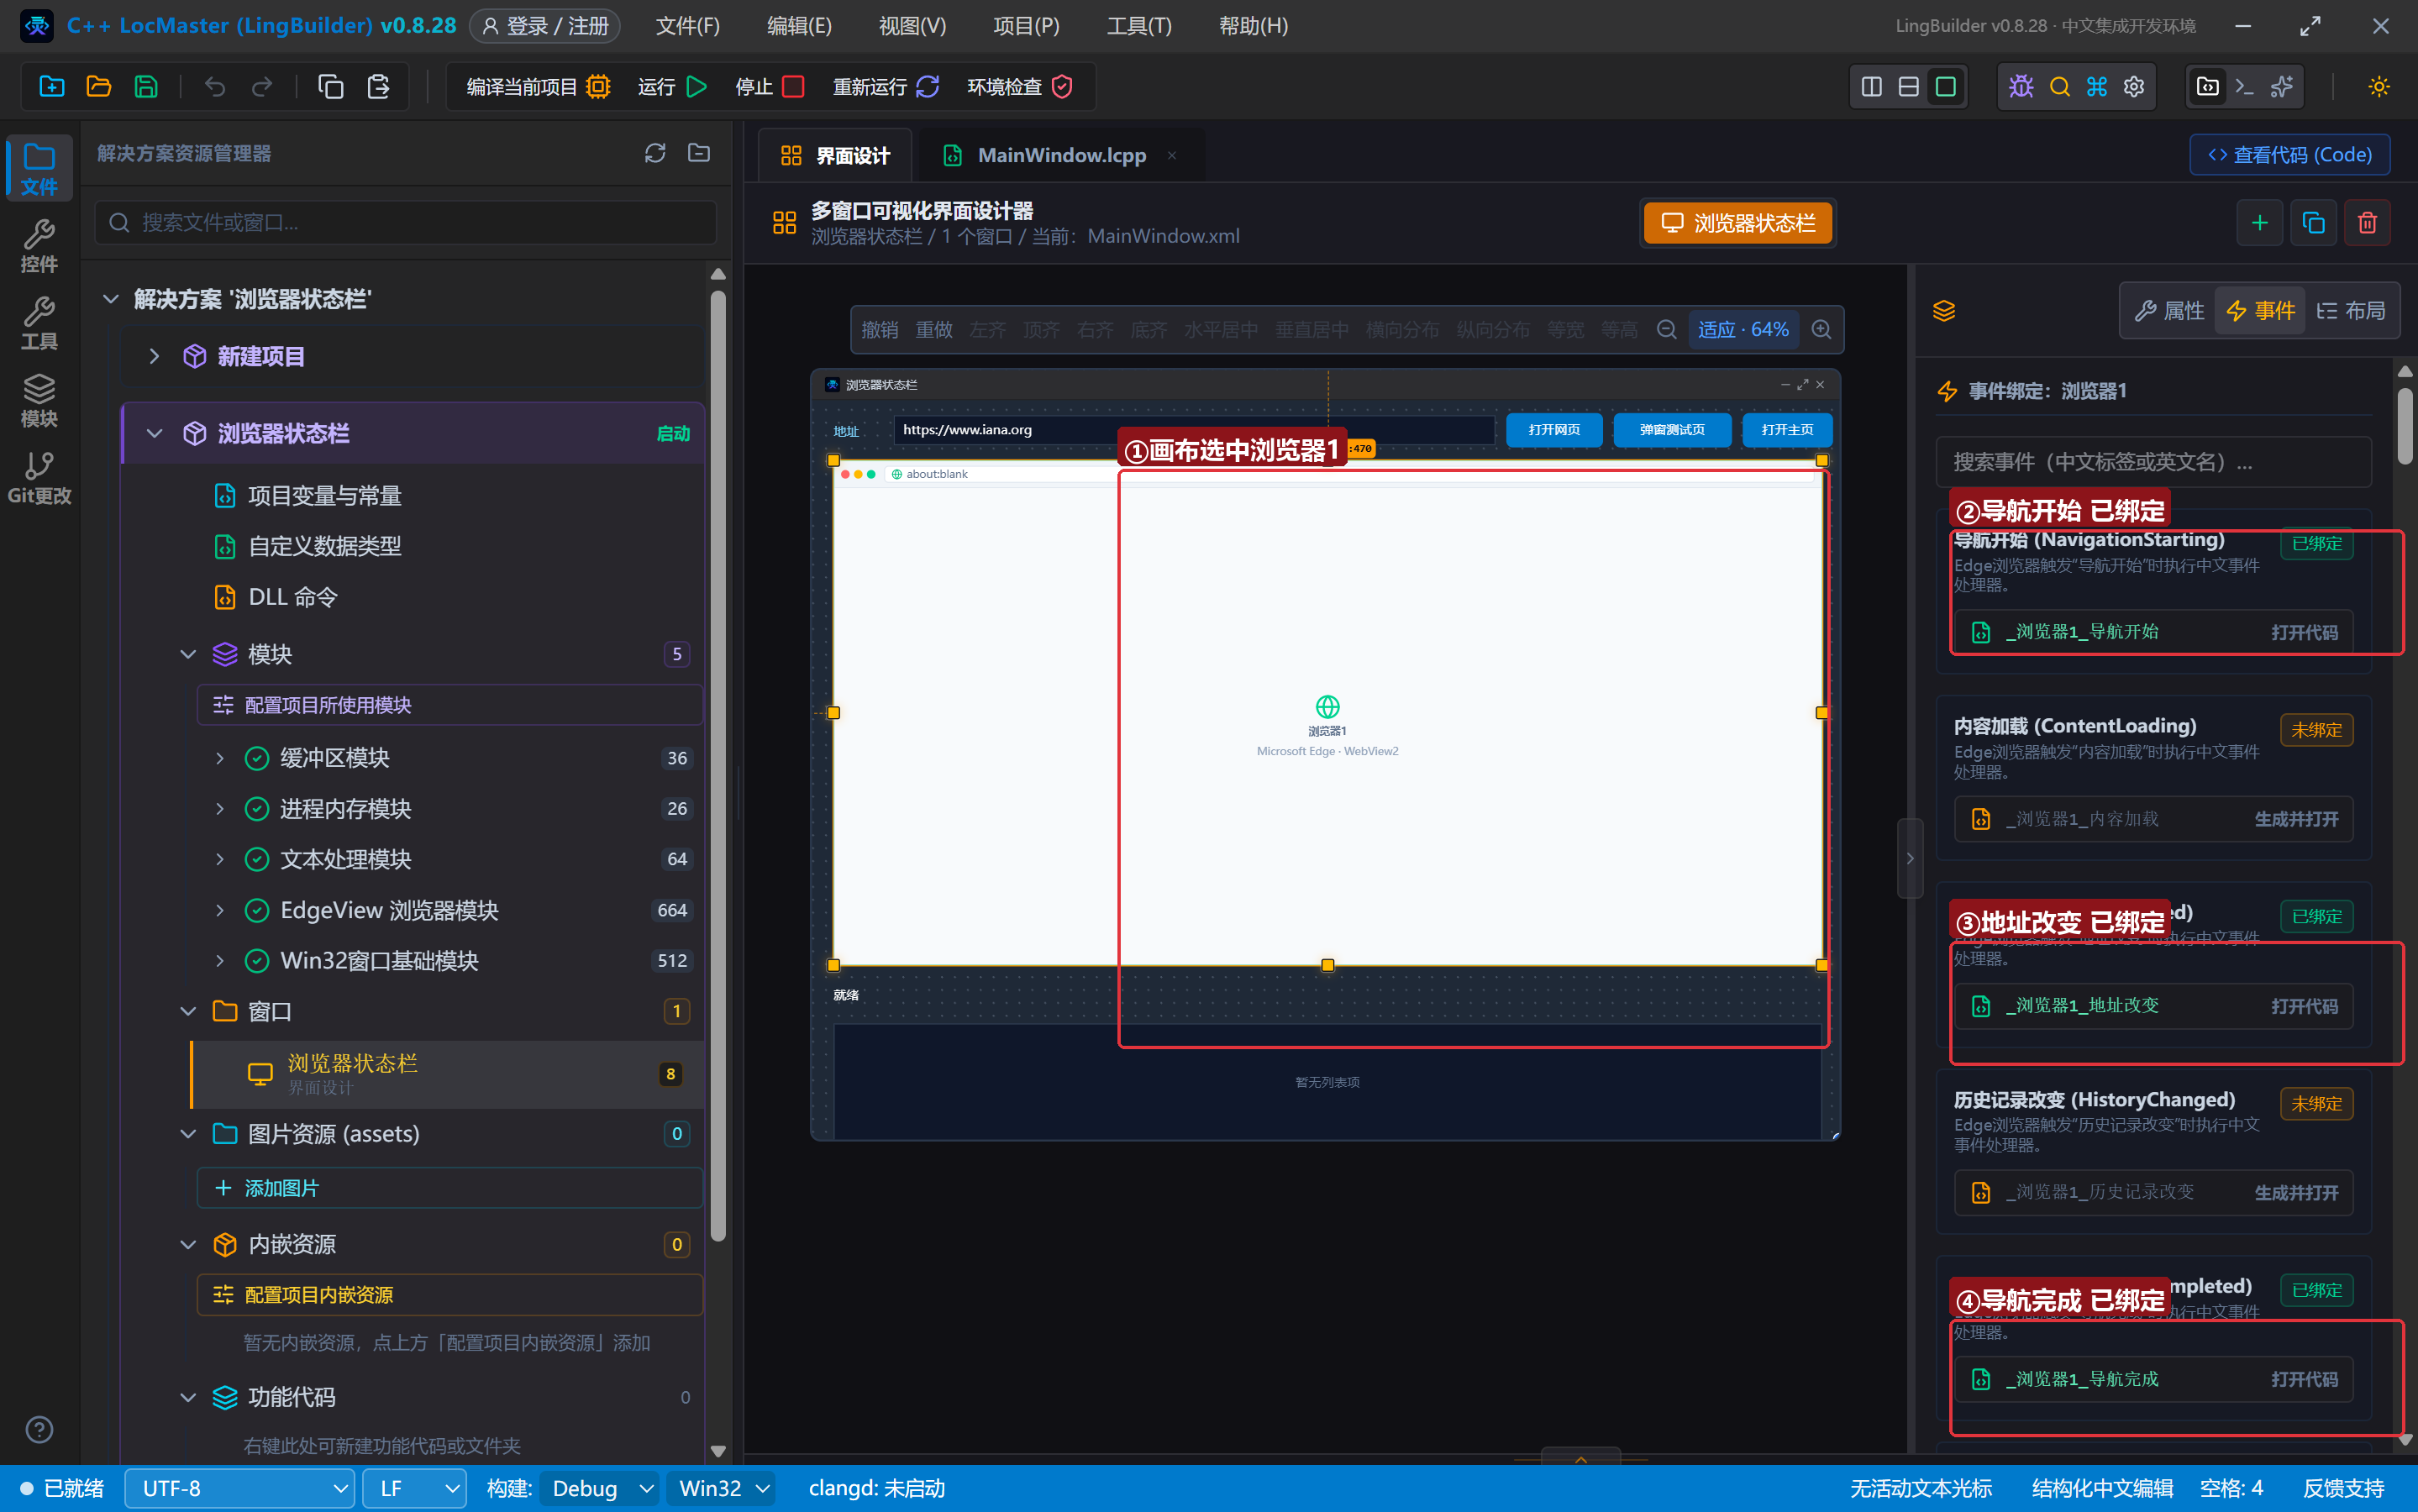
Task: Click the purple debug bug icon
Action: coord(2021,87)
